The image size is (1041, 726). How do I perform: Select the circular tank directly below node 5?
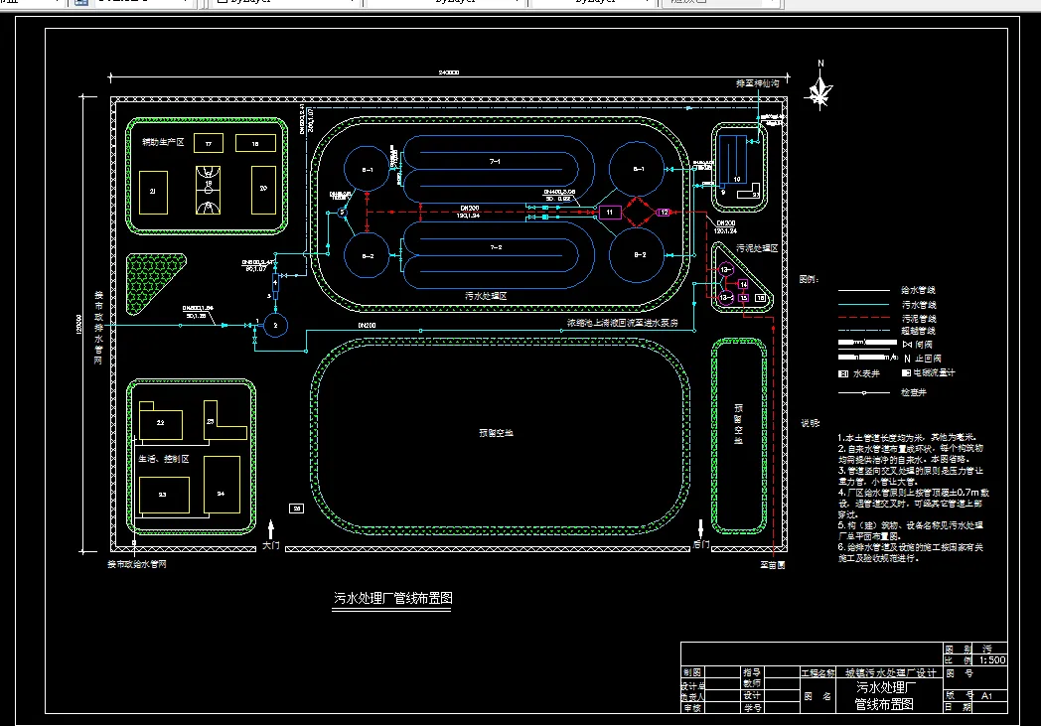pos(367,255)
